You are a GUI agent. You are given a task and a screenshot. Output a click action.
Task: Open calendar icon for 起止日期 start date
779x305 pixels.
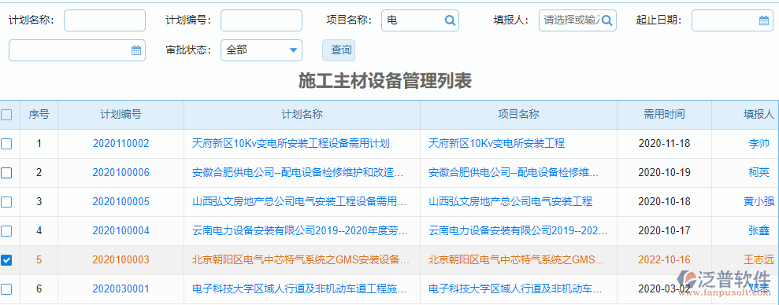tap(764, 20)
